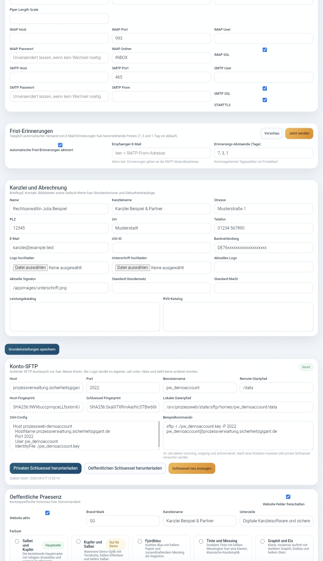Toggle Website-Felder freischalten checkbox

(288, 497)
